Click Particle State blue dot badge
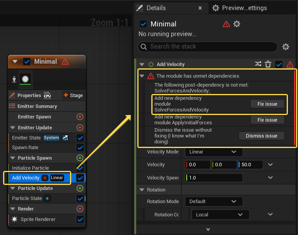Viewport: 298px width, 235px height. pyautogui.click(x=47, y=198)
